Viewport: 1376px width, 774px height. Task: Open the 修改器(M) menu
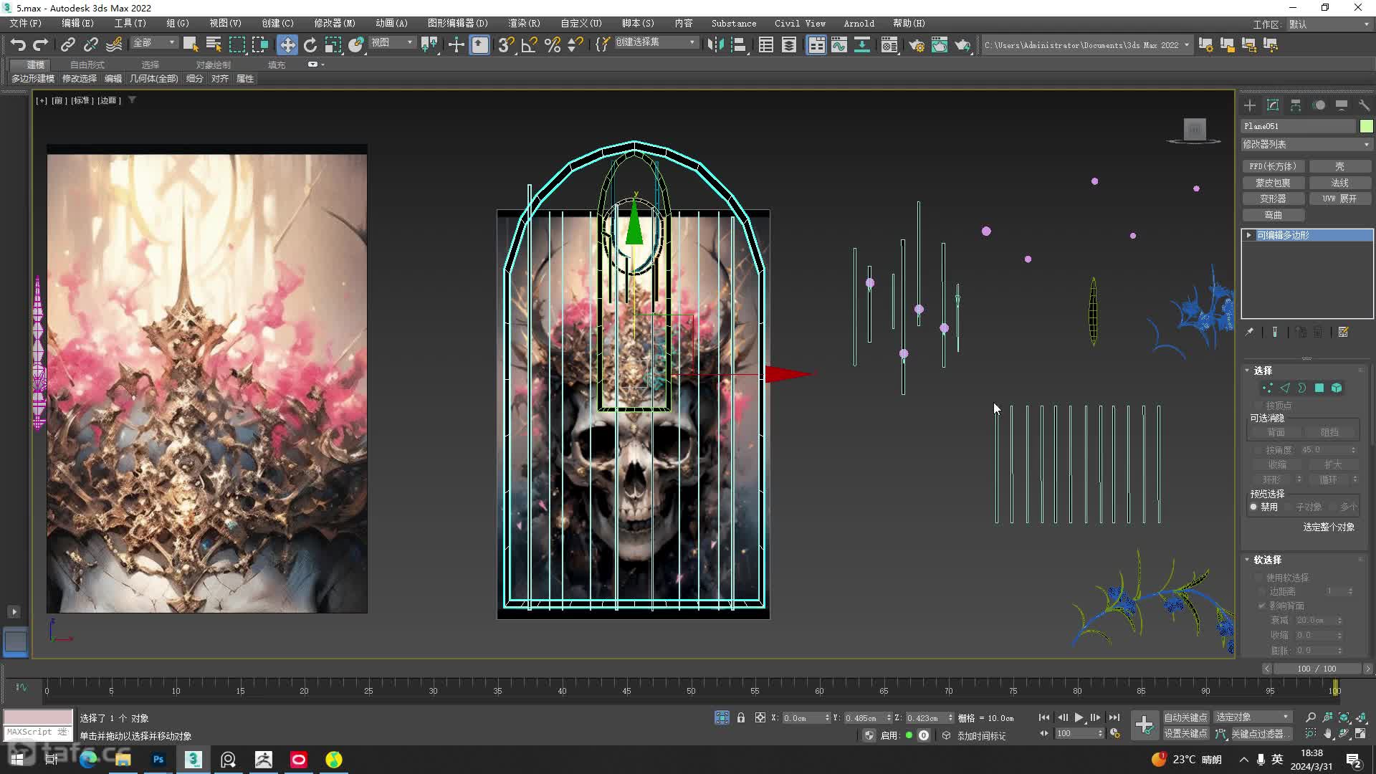pyautogui.click(x=334, y=23)
